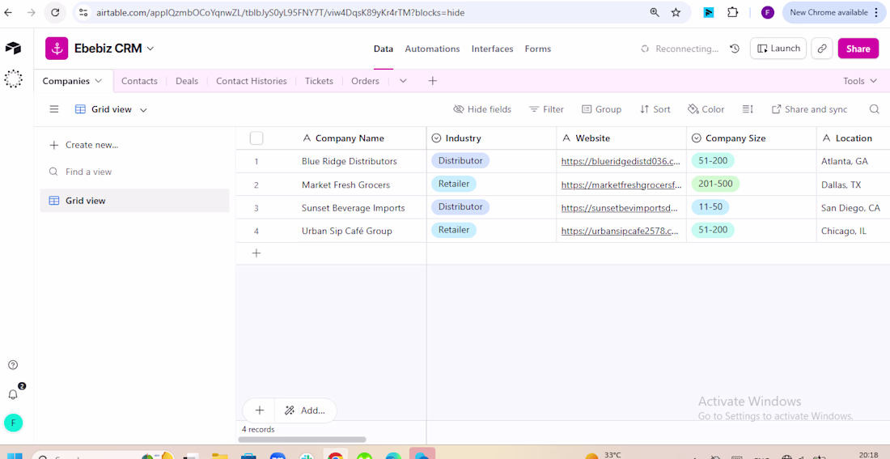Open the notifications bell icon
This screenshot has width=890, height=459.
13,393
